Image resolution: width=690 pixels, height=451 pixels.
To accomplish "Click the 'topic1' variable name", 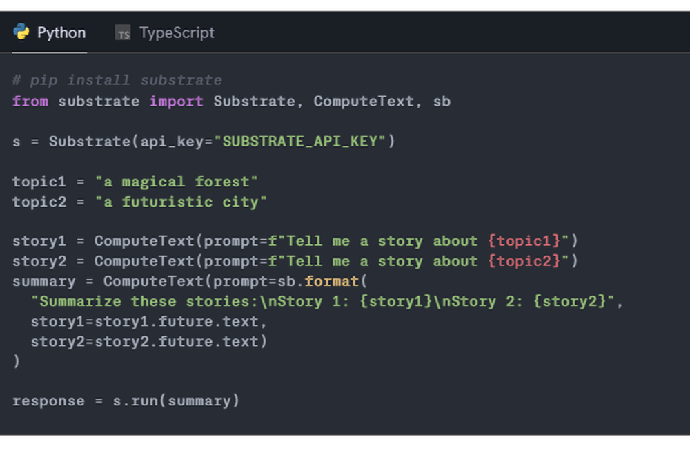I will (39, 182).
